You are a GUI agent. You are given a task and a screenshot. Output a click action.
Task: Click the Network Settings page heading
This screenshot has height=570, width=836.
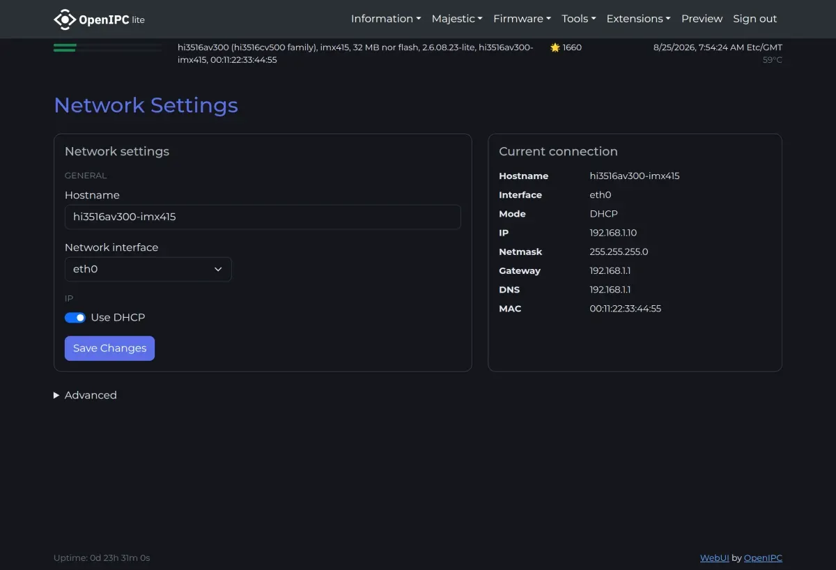tap(146, 105)
